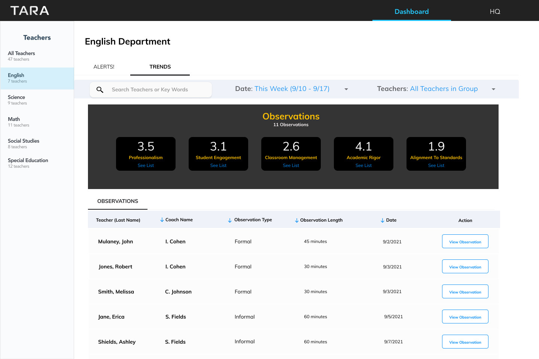This screenshot has width=539, height=359.
Task: Click See List under Classroom Management
Action: 291,165
